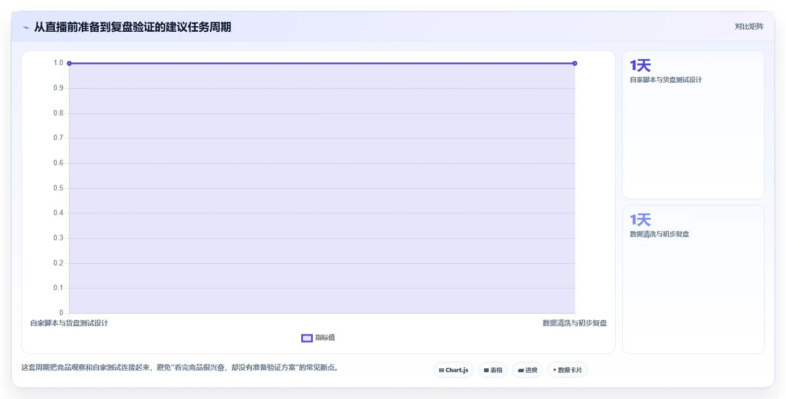
Task: Click the 1天 value in the bottom card
Action: [x=640, y=220]
